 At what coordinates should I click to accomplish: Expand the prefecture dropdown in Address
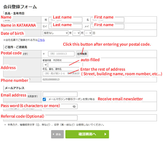pyautogui.click(x=45, y=65)
